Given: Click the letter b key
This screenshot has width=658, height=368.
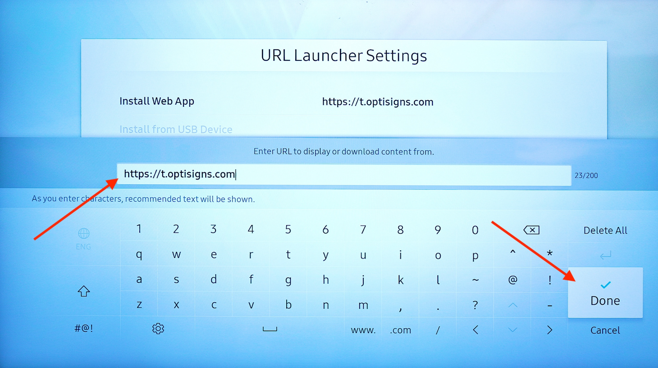Looking at the screenshot, I should (x=288, y=304).
